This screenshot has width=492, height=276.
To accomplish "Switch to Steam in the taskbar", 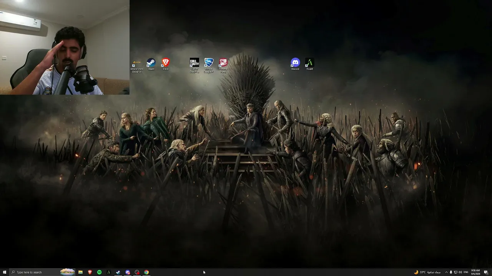I will pyautogui.click(x=118, y=272).
